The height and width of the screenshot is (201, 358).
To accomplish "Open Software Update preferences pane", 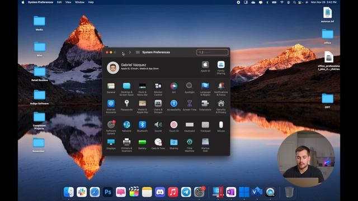I will click(111, 127).
